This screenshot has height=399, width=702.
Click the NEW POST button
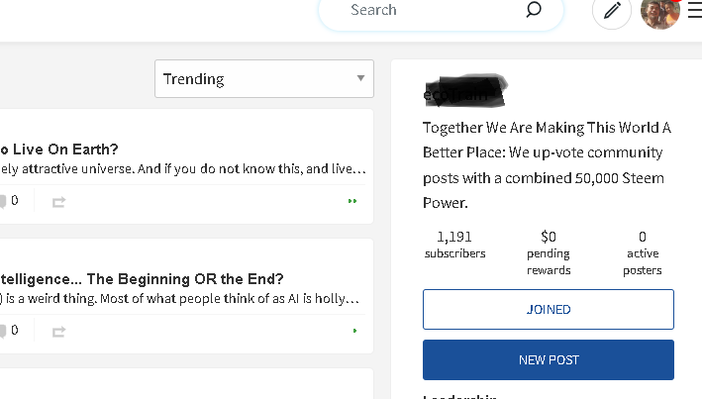pos(549,360)
